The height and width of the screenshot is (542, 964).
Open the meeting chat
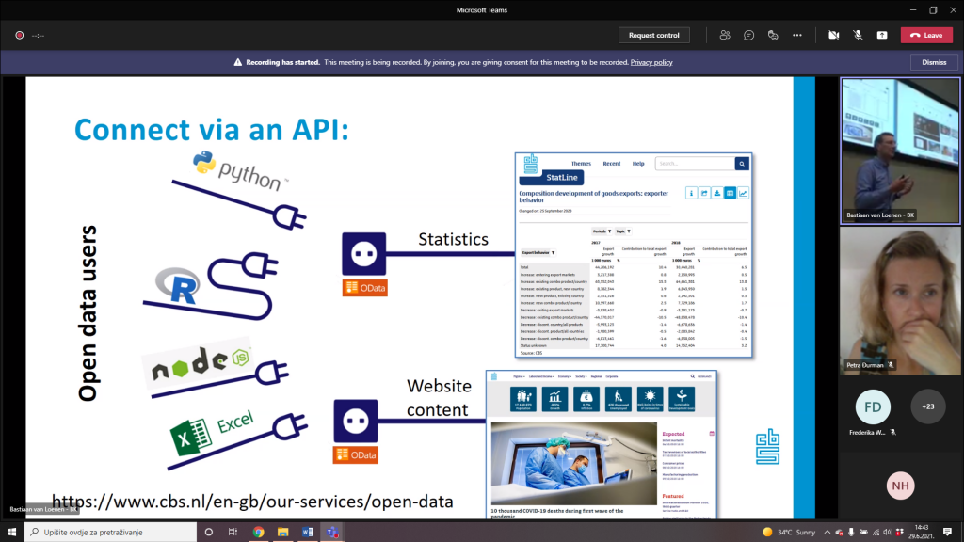[748, 35]
